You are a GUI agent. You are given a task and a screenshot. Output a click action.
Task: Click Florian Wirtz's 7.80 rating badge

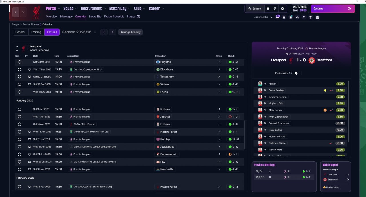point(340,150)
